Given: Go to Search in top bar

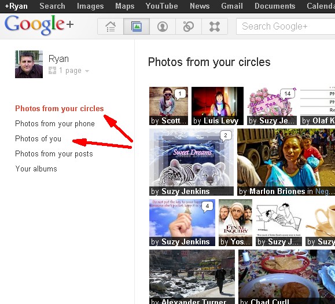Looking at the screenshot, I should pyautogui.click(x=52, y=6).
